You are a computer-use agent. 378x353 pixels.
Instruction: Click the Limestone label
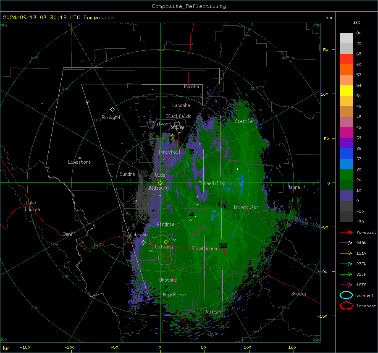[79, 162]
